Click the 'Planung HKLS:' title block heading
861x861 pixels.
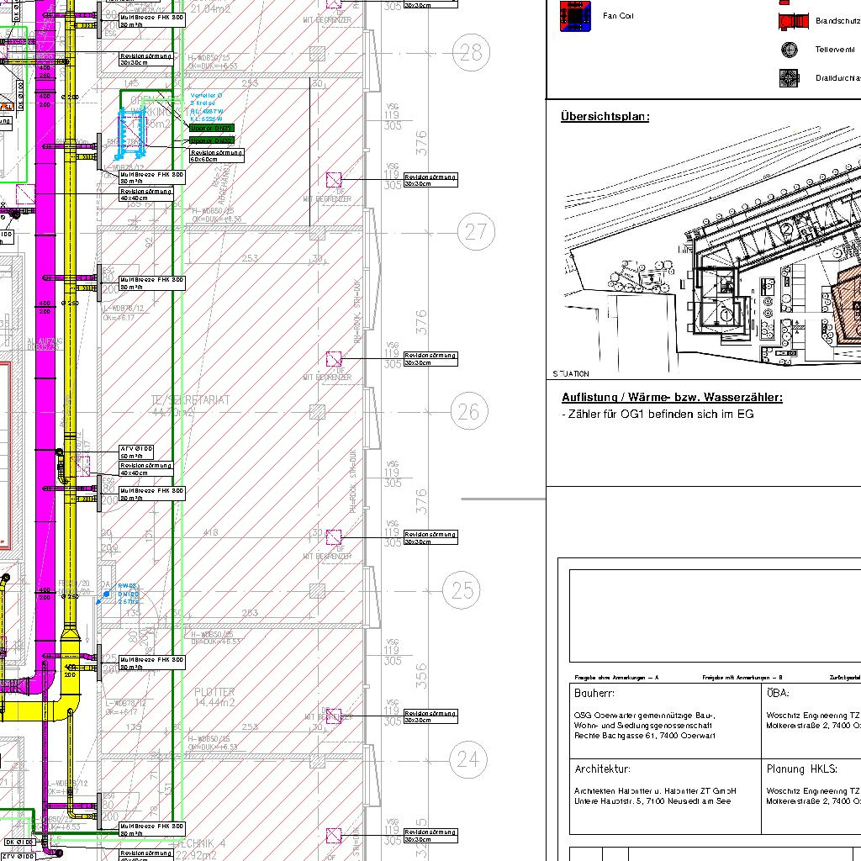click(801, 769)
